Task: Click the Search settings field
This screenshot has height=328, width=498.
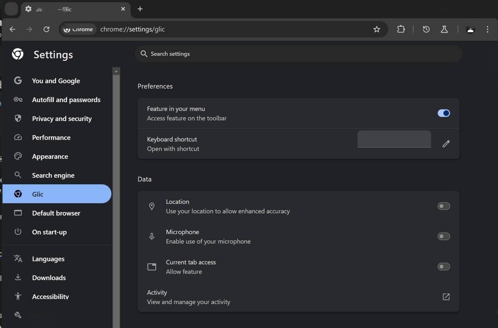Action: point(298,54)
